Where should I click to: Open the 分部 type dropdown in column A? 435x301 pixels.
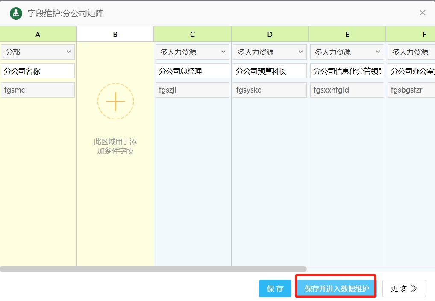tap(38, 52)
